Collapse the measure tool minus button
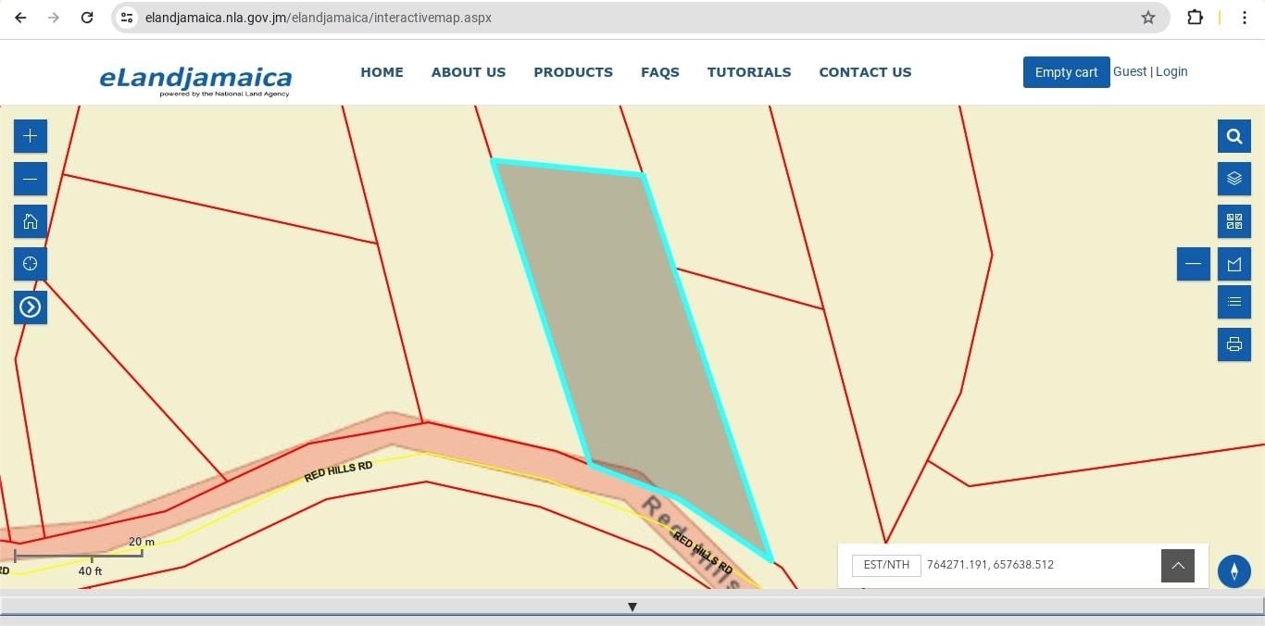Screen dimensions: 1265x626 click(1193, 264)
